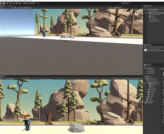
Task: Expand the Characters folder
Action: 147,90
